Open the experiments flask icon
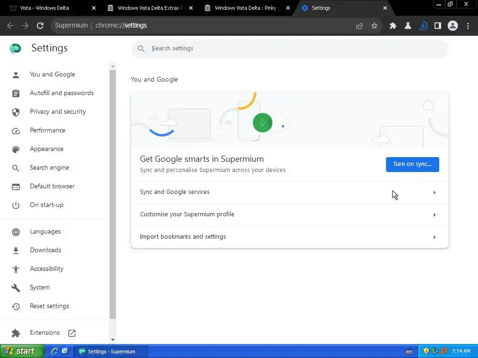Viewport: 478px width, 358px height. [x=408, y=26]
